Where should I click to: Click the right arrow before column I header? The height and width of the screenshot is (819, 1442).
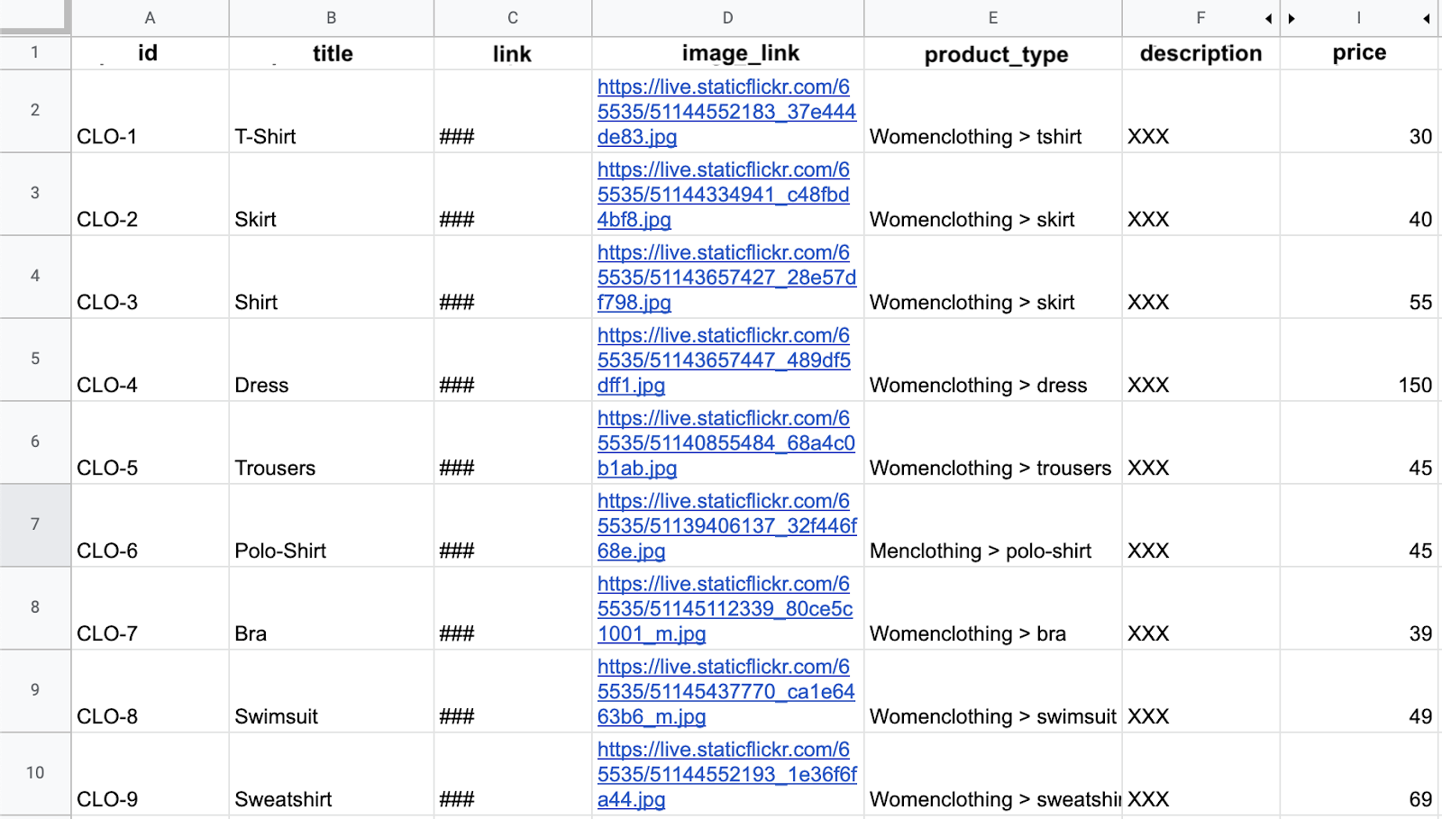[x=1291, y=19]
